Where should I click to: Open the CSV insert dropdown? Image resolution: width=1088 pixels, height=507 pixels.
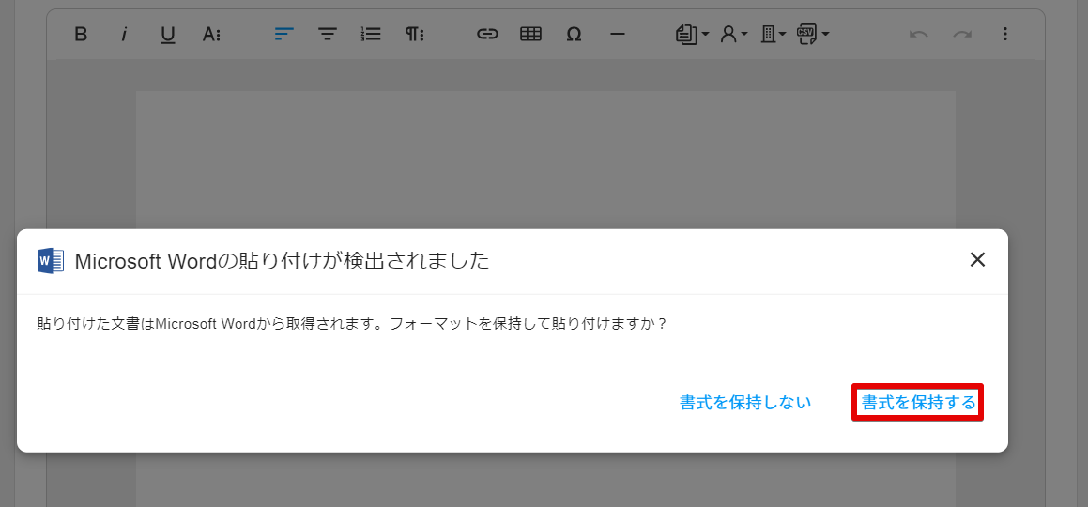[813, 34]
